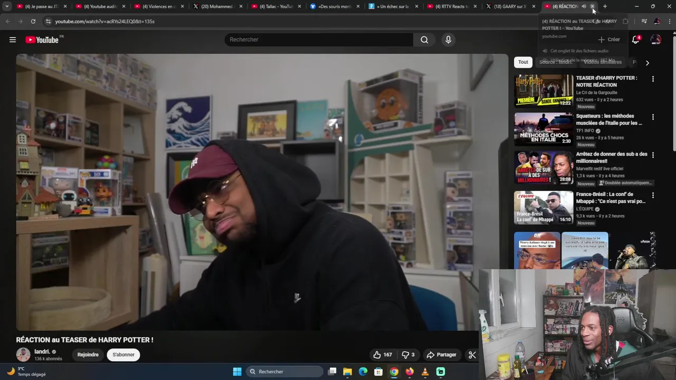Switch to the Un échec sur la tab

[393, 6]
